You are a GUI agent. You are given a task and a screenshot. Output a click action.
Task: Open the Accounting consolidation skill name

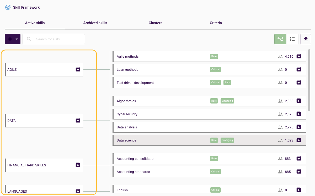[x=136, y=159]
